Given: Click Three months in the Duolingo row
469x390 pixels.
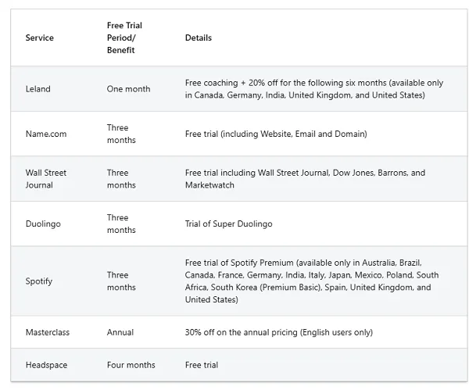Looking at the screenshot, I should click(x=121, y=224).
